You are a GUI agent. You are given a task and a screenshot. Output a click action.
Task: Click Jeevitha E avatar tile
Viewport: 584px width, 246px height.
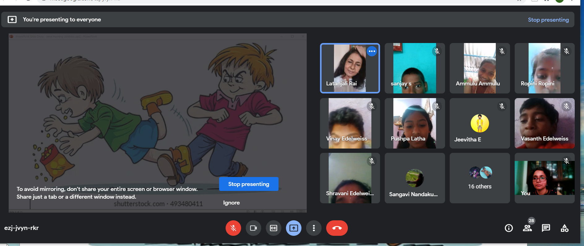pos(480,123)
